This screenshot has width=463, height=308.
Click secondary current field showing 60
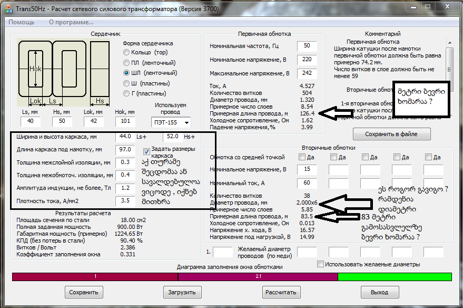[307, 183]
